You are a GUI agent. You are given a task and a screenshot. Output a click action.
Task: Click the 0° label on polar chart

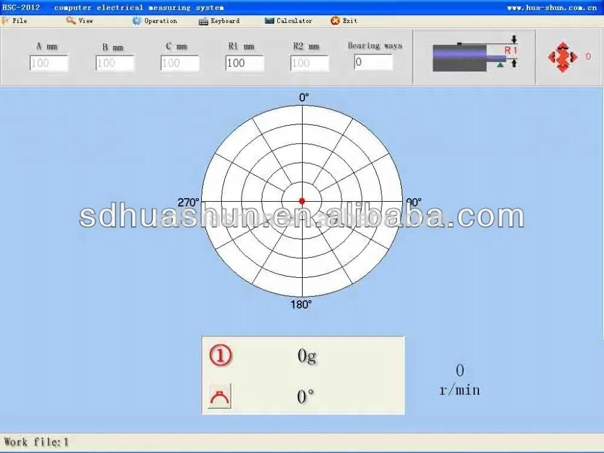[x=304, y=97]
